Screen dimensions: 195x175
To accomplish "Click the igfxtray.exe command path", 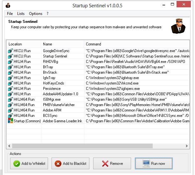I will [112, 78].
